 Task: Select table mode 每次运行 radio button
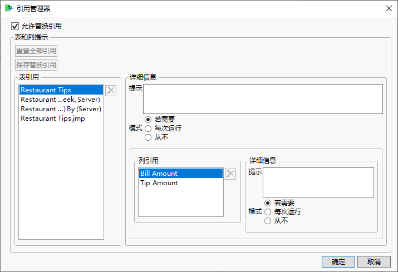click(x=148, y=128)
